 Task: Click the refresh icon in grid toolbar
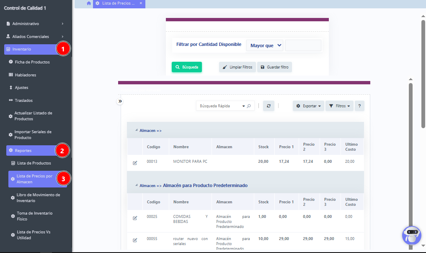(x=269, y=106)
